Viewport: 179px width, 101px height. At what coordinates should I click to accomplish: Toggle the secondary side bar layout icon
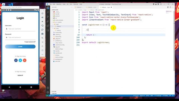(x=158, y=4)
